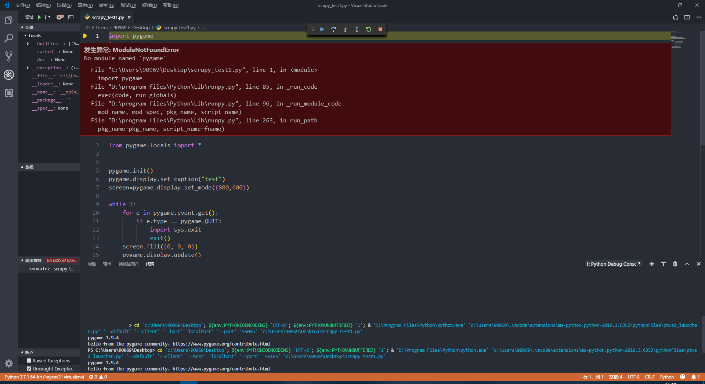The width and height of the screenshot is (705, 384).
Task: Open the 调试(D) menu
Action: 128,5
